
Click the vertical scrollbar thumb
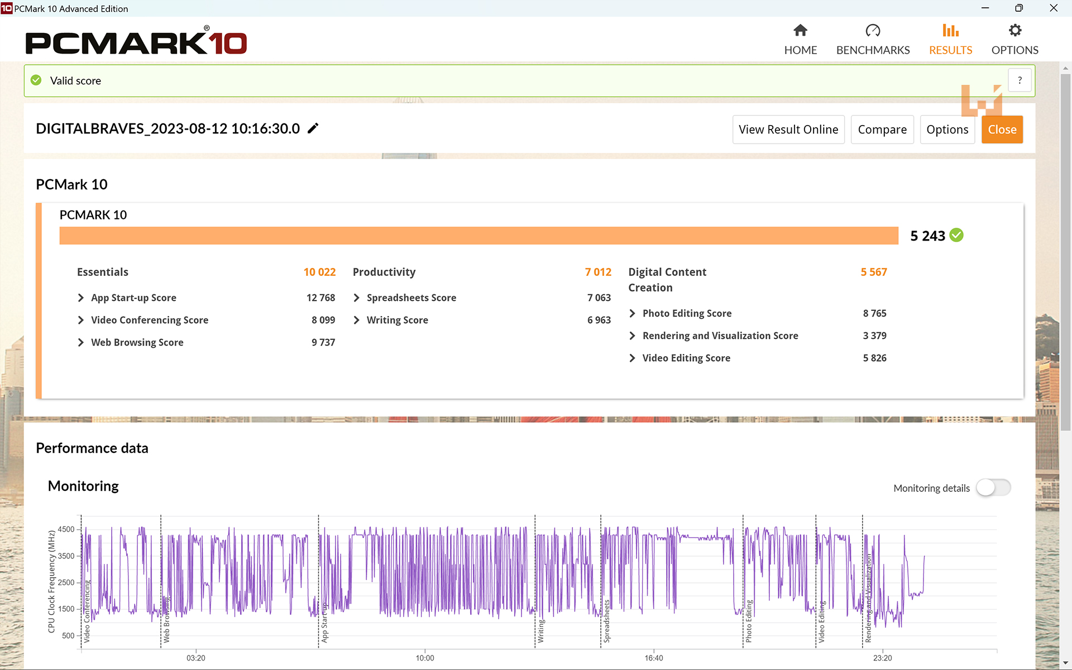[x=1065, y=251]
